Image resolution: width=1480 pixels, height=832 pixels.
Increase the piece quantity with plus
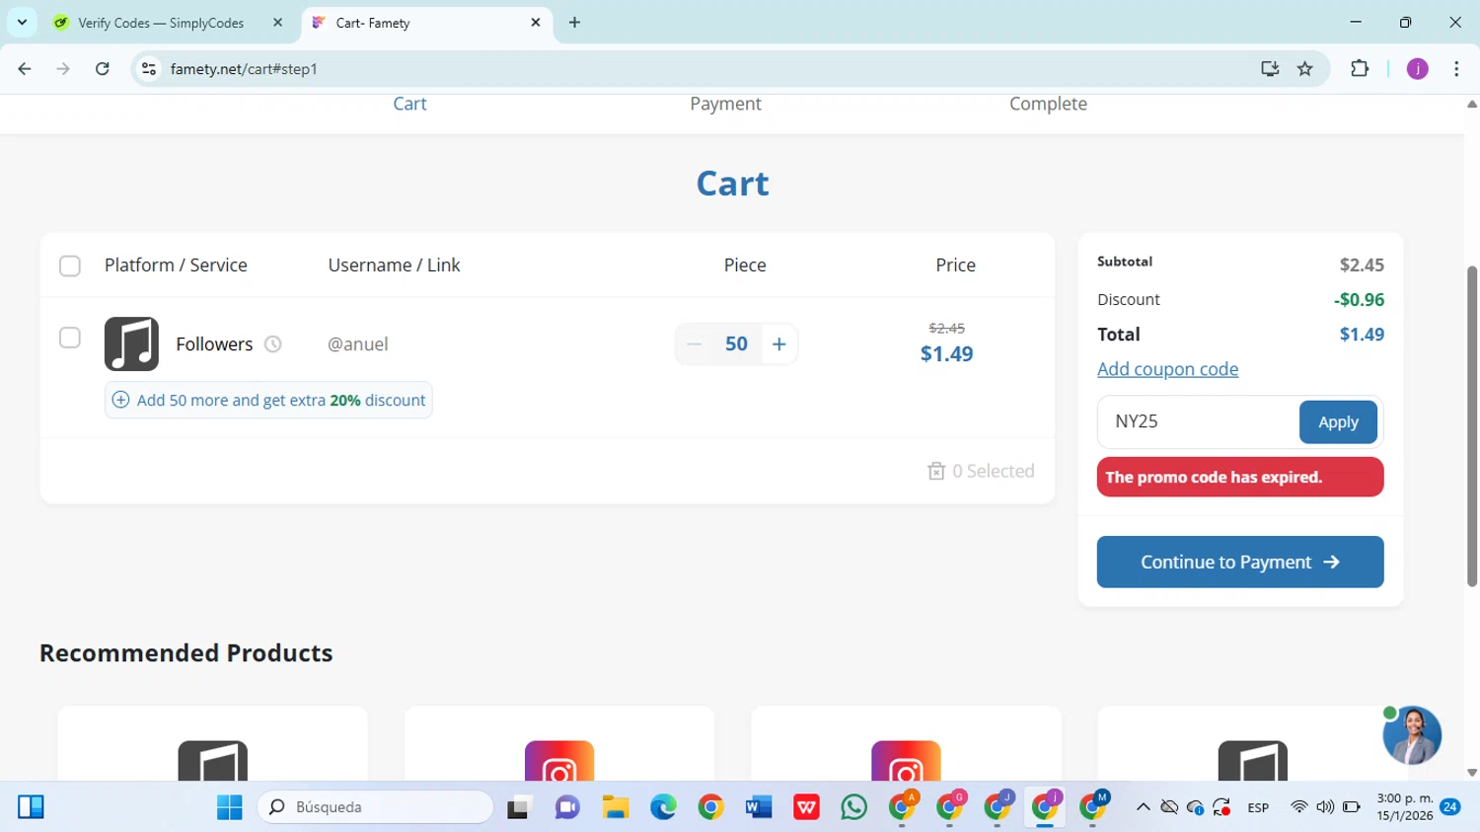(778, 344)
